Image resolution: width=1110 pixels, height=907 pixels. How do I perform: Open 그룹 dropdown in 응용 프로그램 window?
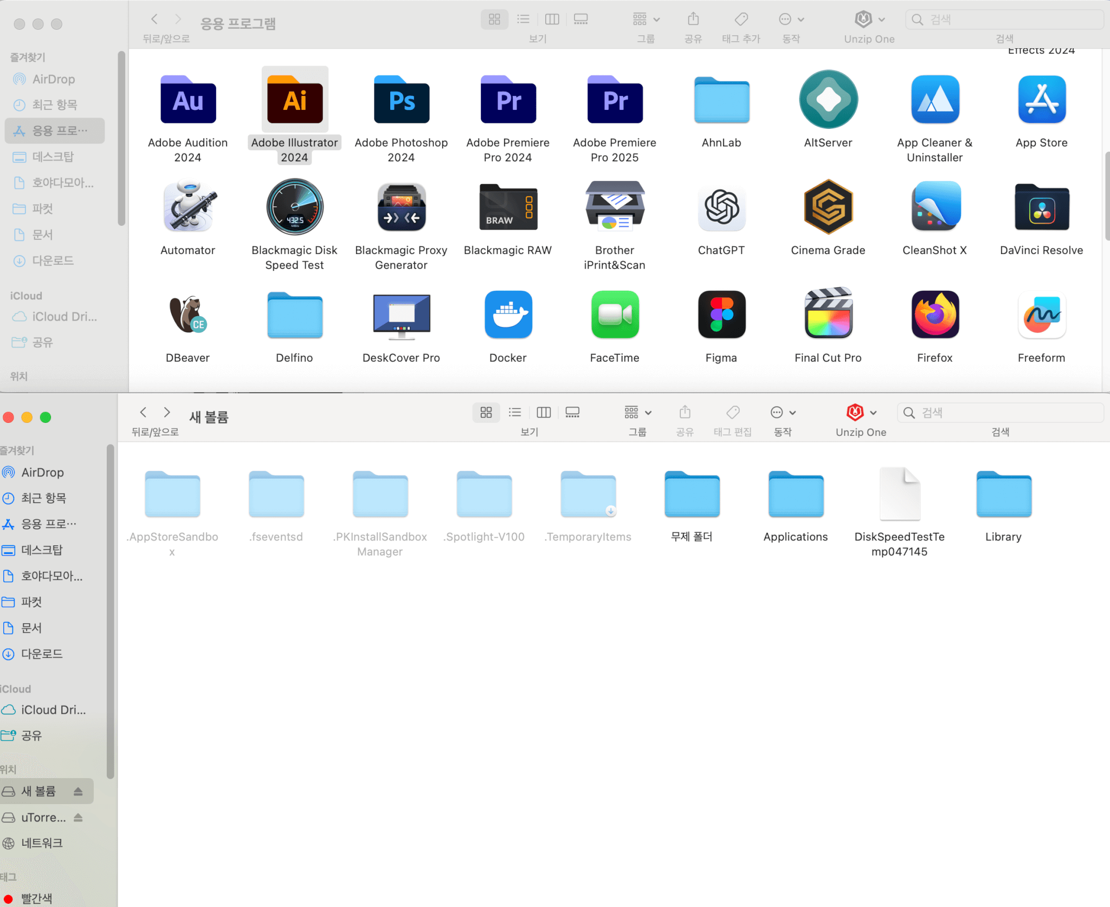[x=646, y=19]
